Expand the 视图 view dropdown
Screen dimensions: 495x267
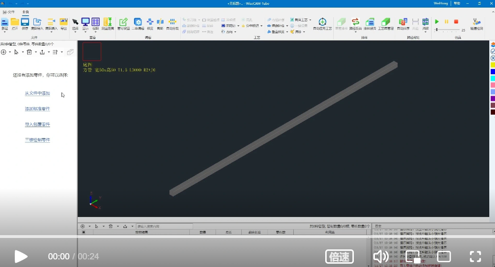[x=95, y=32]
